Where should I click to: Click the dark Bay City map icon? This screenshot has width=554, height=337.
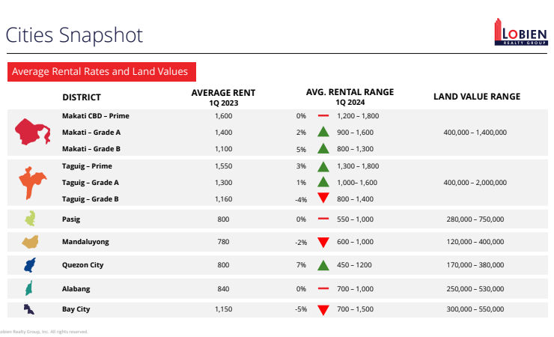(x=28, y=309)
